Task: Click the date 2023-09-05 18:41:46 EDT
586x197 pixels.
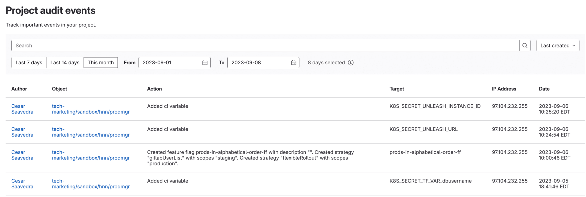Action: 554,184
